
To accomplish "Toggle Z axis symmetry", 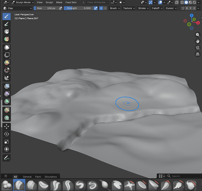I will 194,8.
